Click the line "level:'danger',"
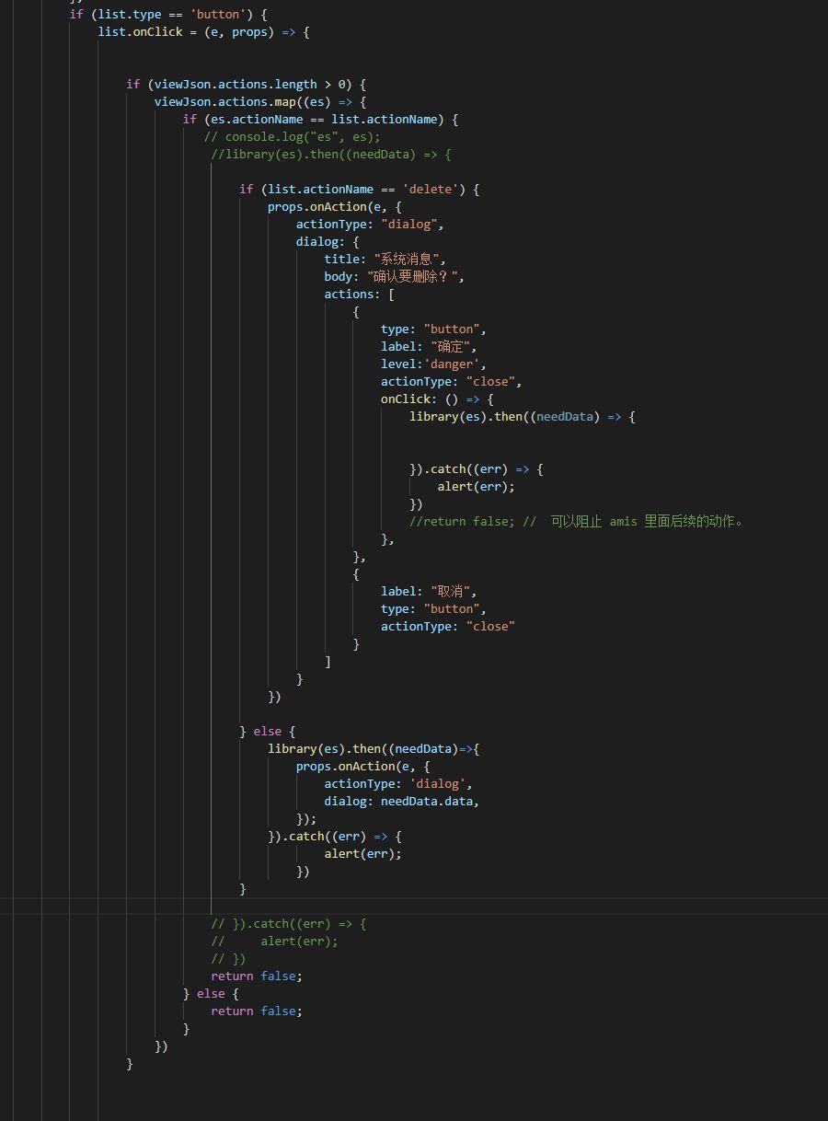 pos(433,364)
